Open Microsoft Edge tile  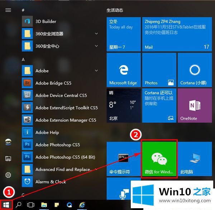pos(124,70)
